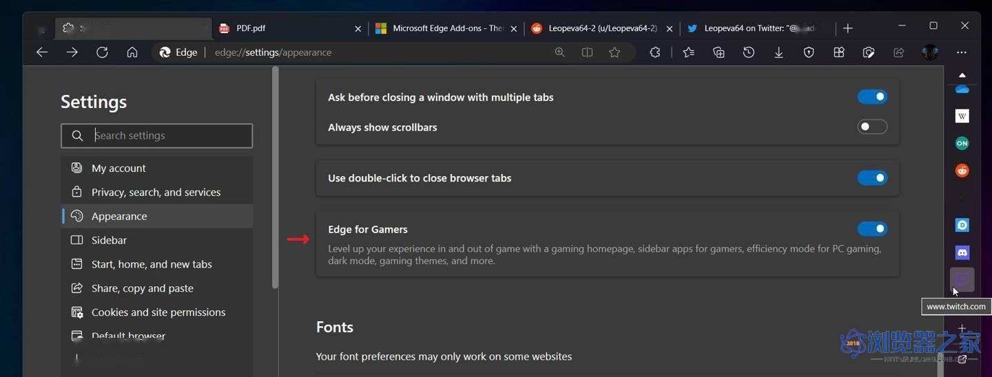Open the Collections icon
This screenshot has width=992, height=377.
pos(719,52)
